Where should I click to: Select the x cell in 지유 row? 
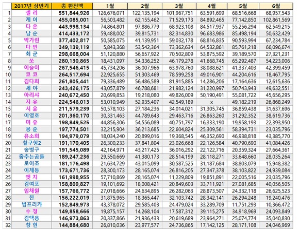coord(211,102)
